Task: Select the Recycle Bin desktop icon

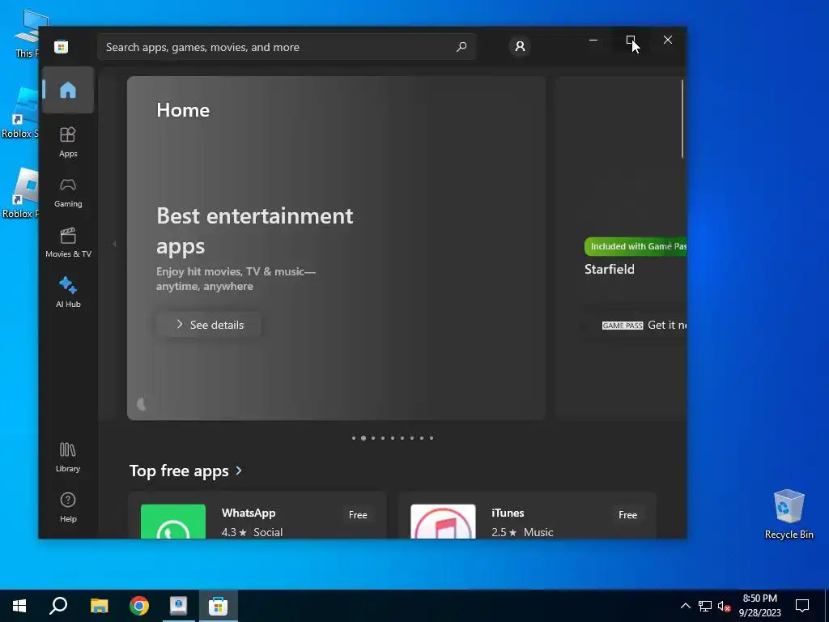Action: [x=789, y=514]
